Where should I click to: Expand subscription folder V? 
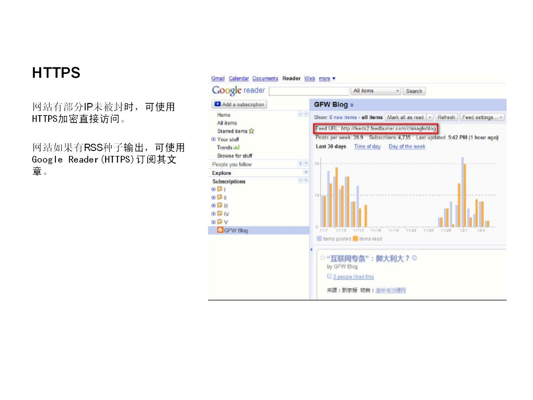coord(213,222)
